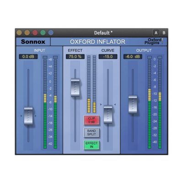Viewport: 183px width, 183px height.
Task: Click the orange circle in the title bar
Action: [27, 32]
